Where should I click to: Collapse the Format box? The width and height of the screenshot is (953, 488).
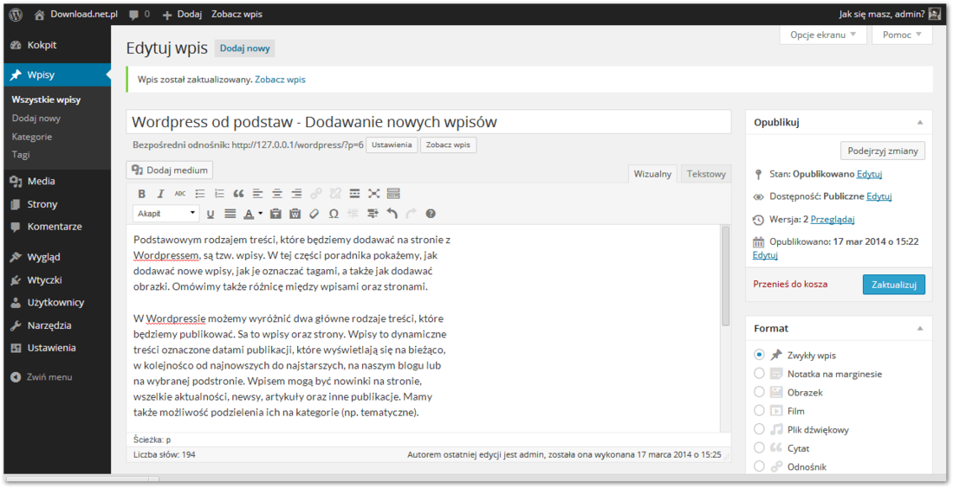(x=919, y=329)
